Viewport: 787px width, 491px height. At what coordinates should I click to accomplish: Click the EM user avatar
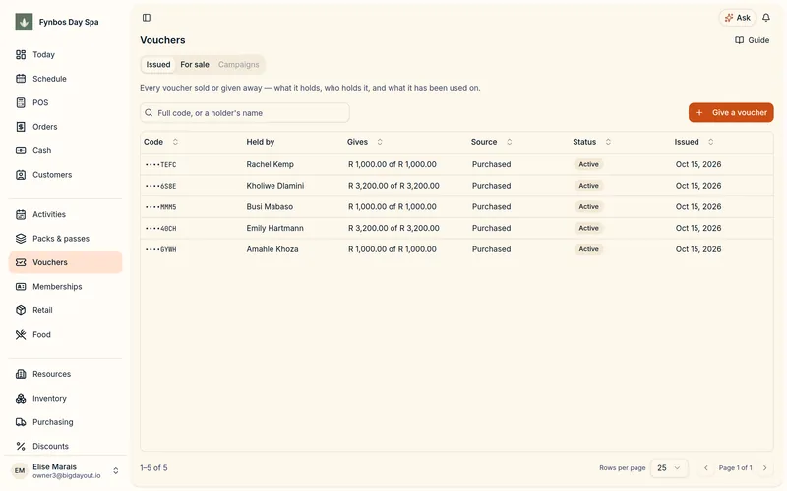click(x=20, y=470)
